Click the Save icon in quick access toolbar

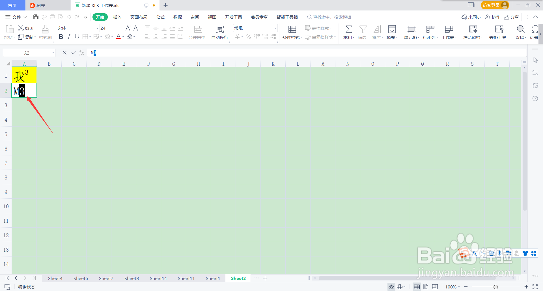tap(36, 17)
